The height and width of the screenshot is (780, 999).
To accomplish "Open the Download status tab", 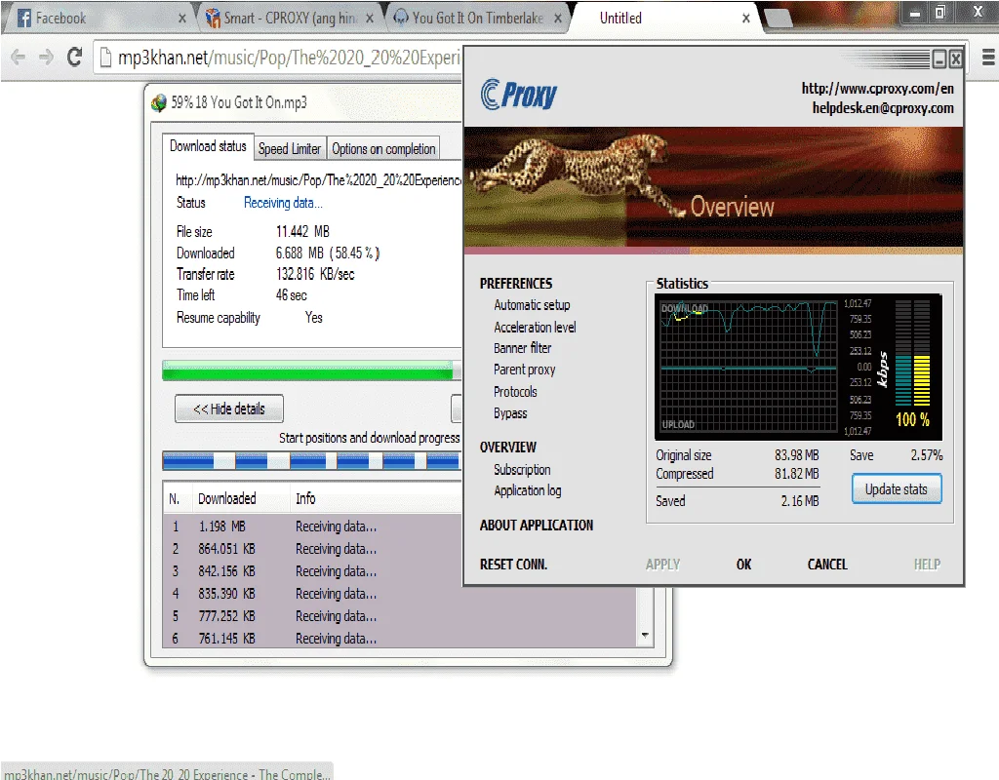I will click(208, 146).
